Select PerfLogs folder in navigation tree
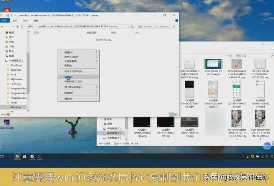The image size is (274, 186). coord(15,84)
